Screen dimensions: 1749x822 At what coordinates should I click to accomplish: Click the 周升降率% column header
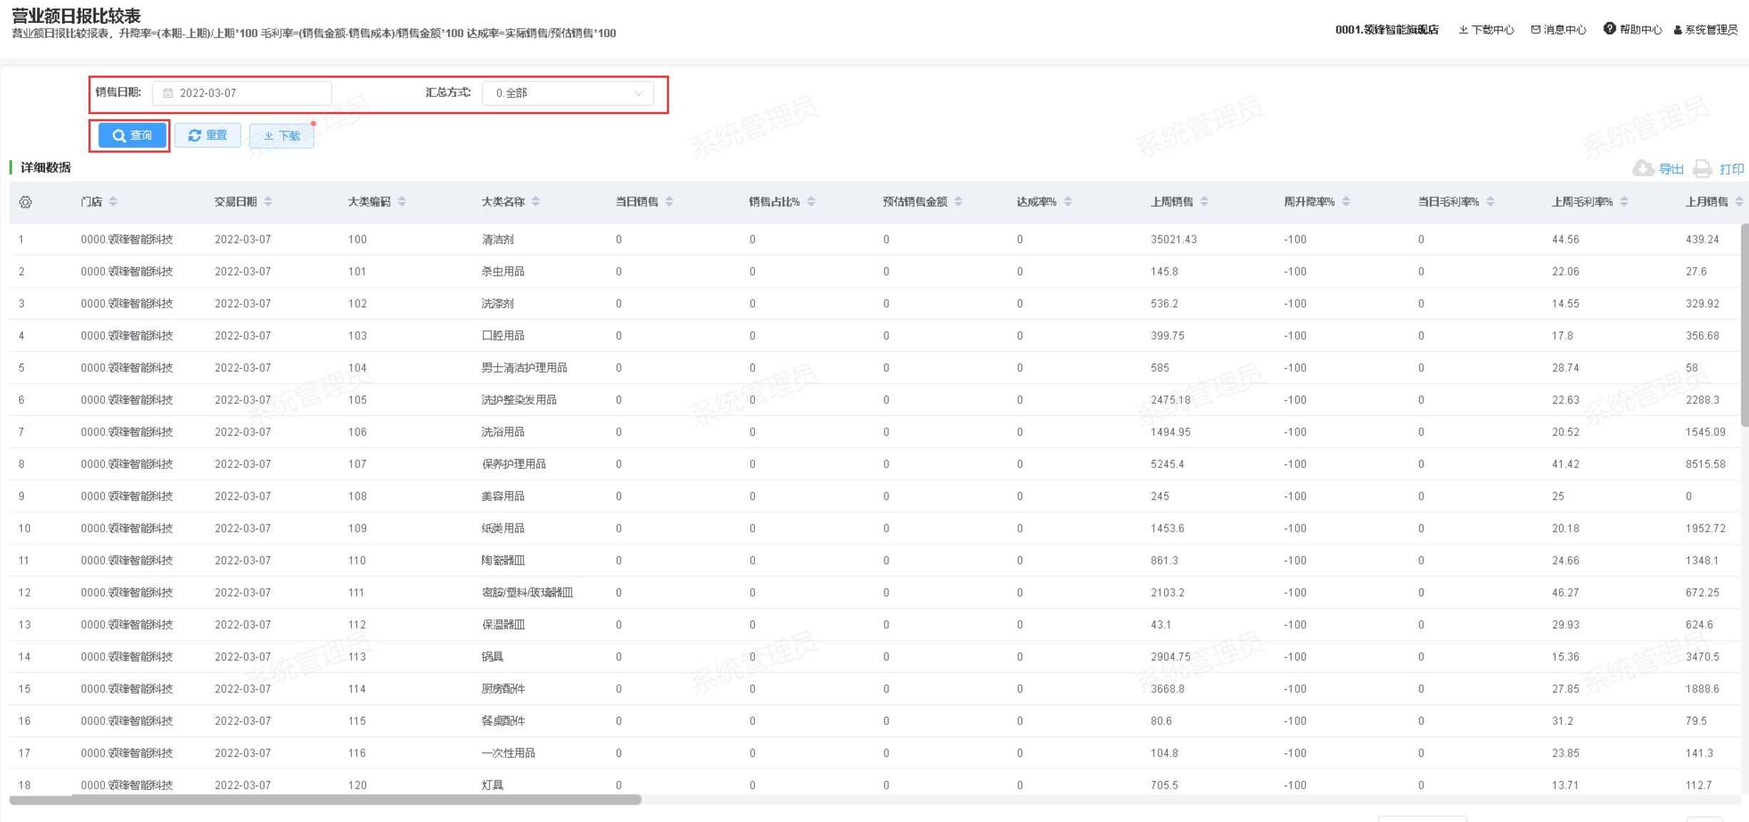pos(1309,202)
